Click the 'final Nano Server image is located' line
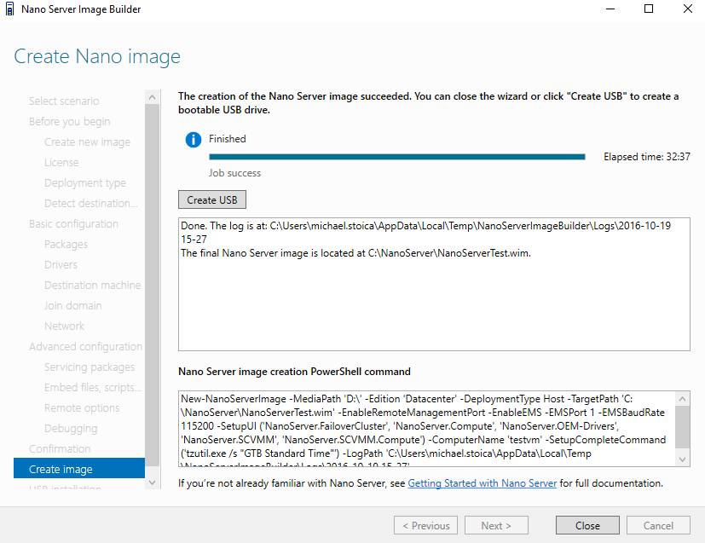Image resolution: width=705 pixels, height=543 pixels. coord(355,253)
